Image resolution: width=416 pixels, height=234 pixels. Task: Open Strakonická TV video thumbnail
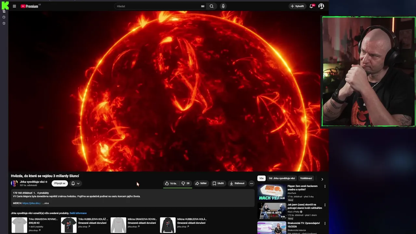point(272,228)
